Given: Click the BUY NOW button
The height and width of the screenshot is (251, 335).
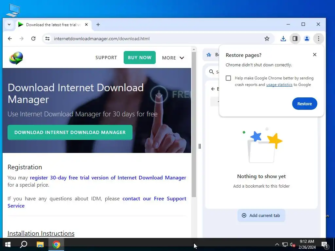Looking at the screenshot, I should click(x=140, y=58).
